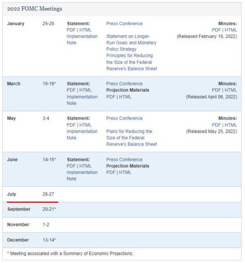
Task: Open June Projection Materials PDF link
Action: [111, 172]
